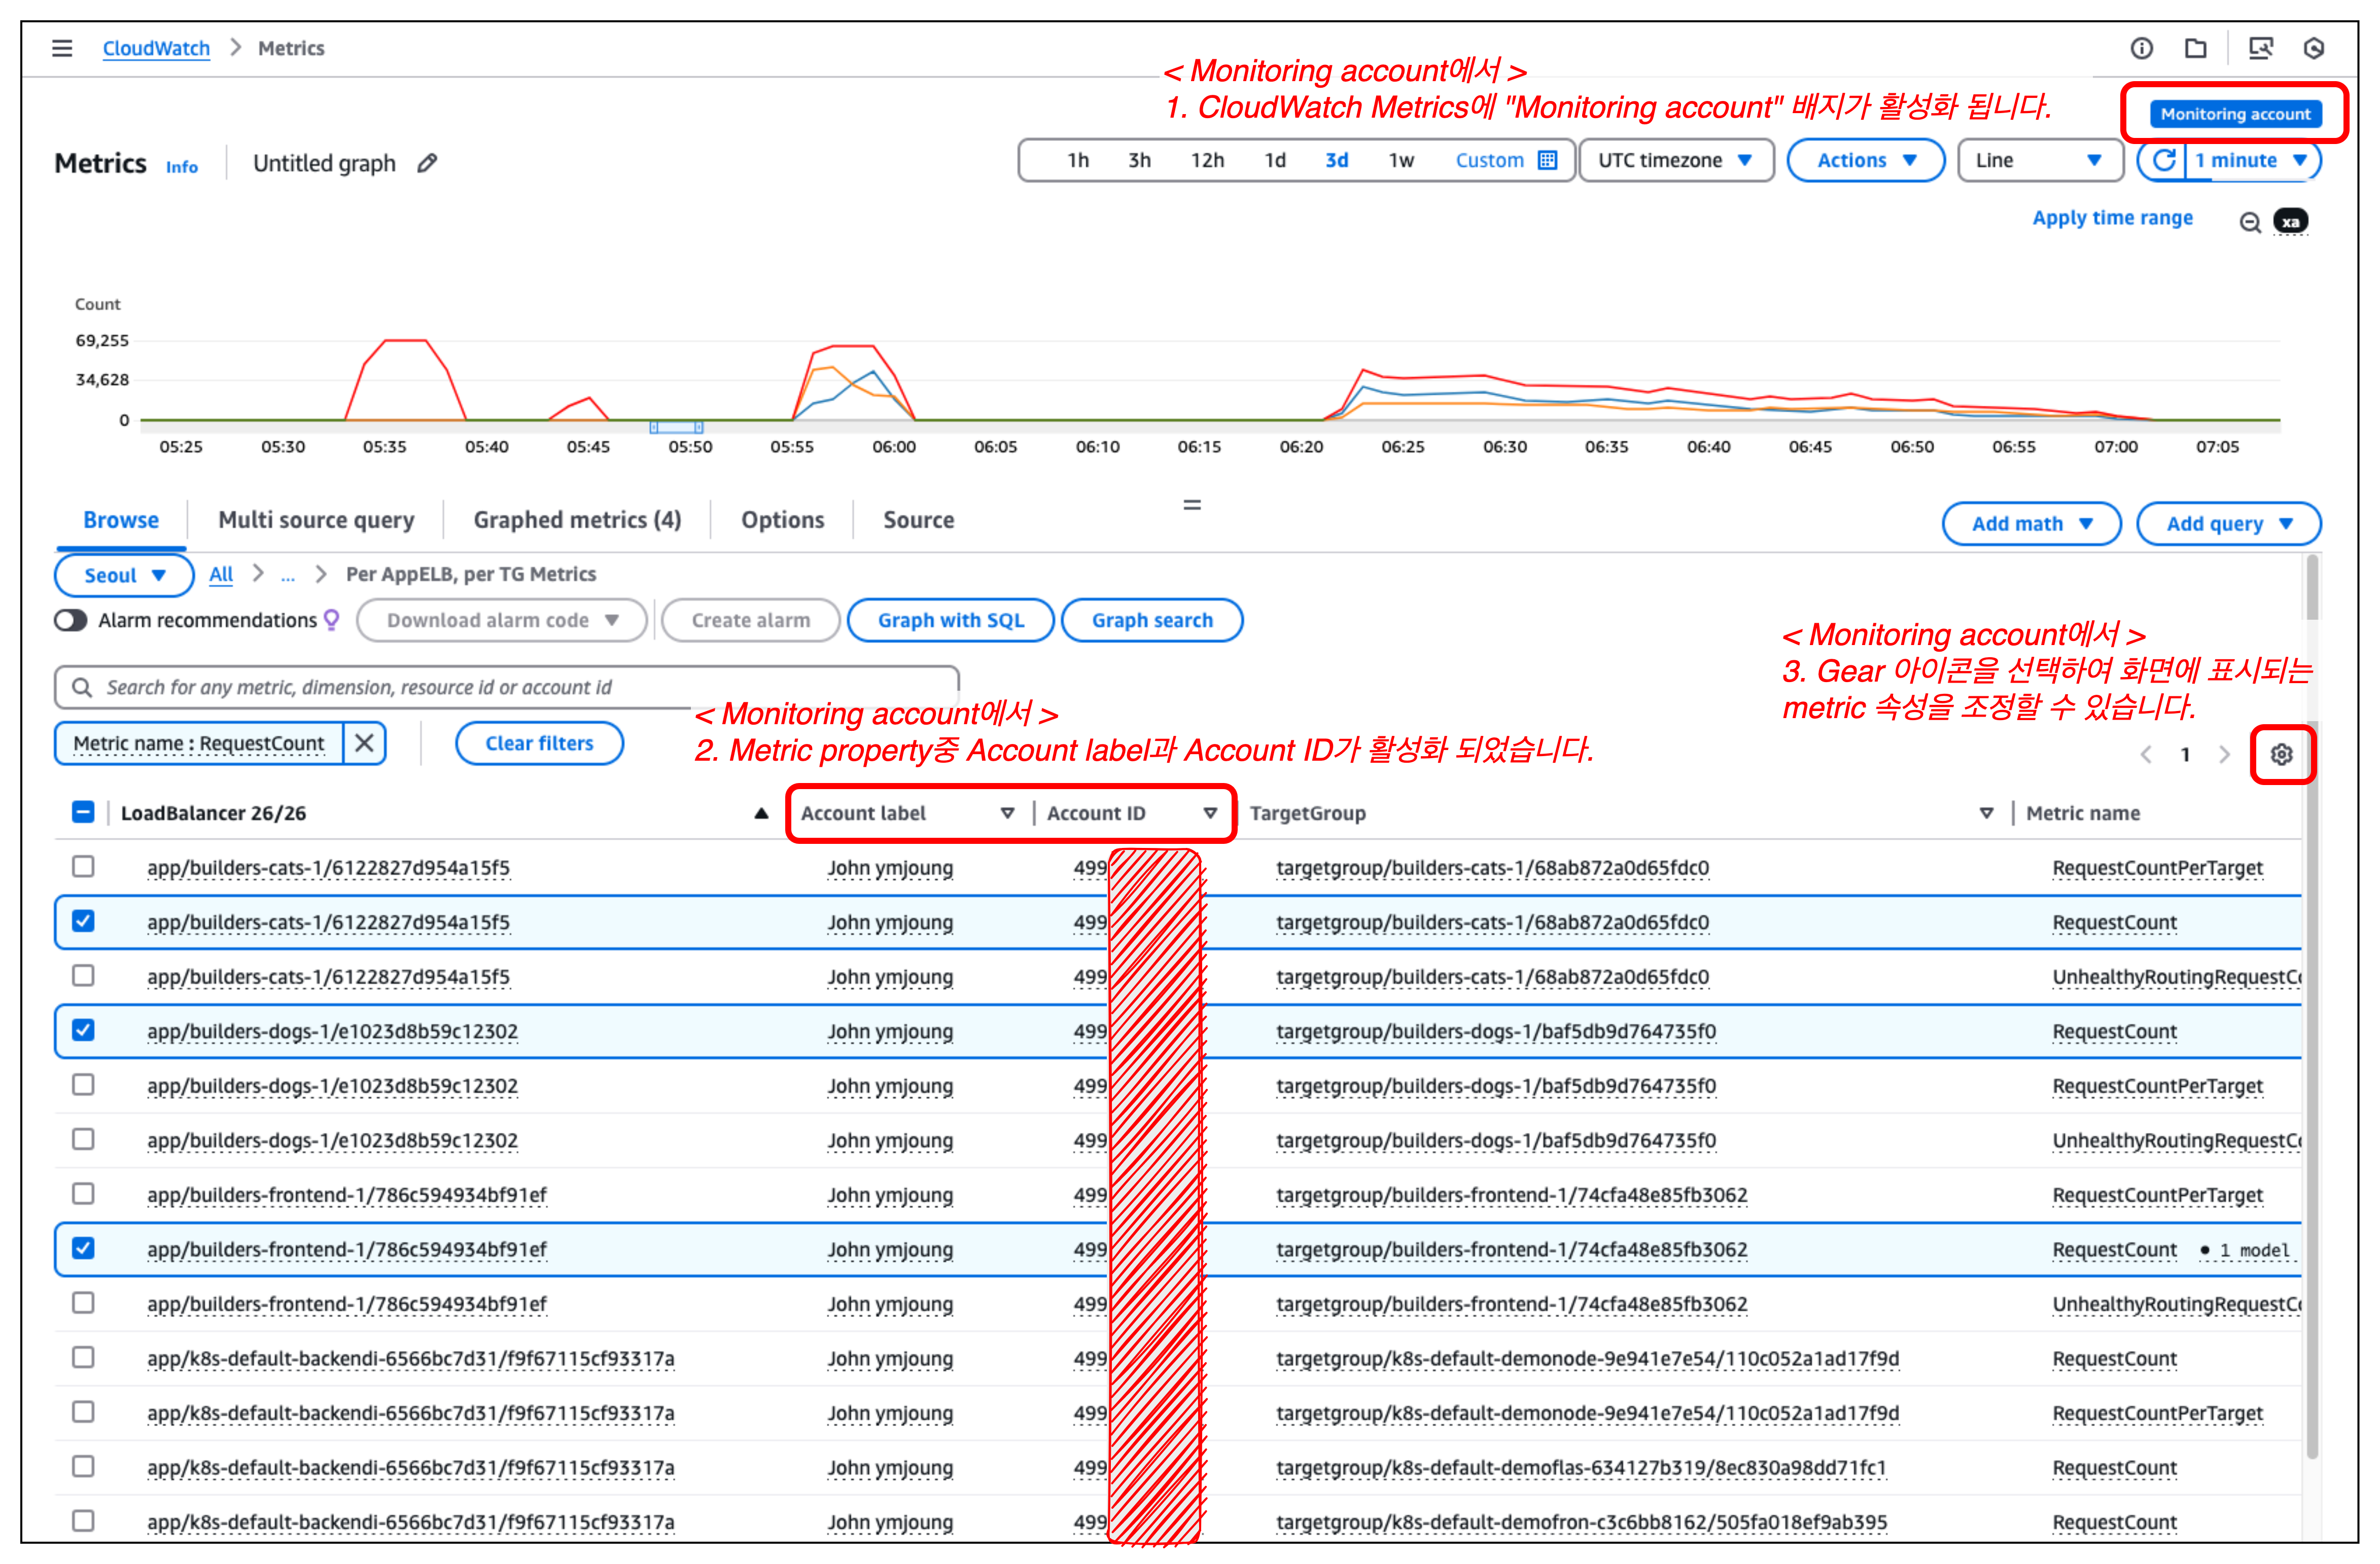
Task: Click the Graph with SQL button
Action: click(950, 620)
